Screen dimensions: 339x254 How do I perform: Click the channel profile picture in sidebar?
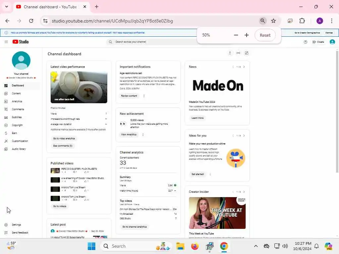21,61
